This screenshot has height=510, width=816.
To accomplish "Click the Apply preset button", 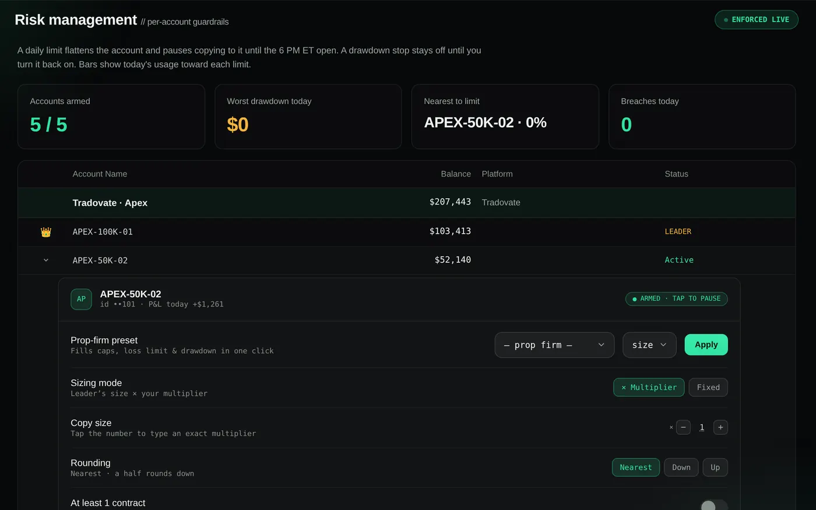I will pyautogui.click(x=706, y=344).
